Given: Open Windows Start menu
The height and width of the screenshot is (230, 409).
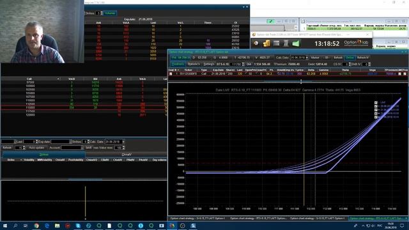Looking at the screenshot, I should pyautogui.click(x=5, y=226).
